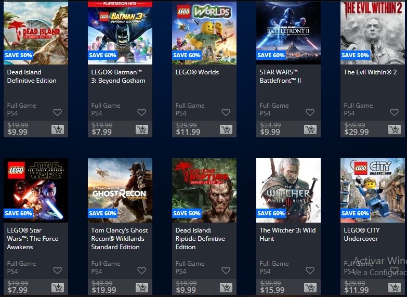Open The Evil Within 2 title link
Image resolution: width=407 pixels, height=297 pixels.
370,72
